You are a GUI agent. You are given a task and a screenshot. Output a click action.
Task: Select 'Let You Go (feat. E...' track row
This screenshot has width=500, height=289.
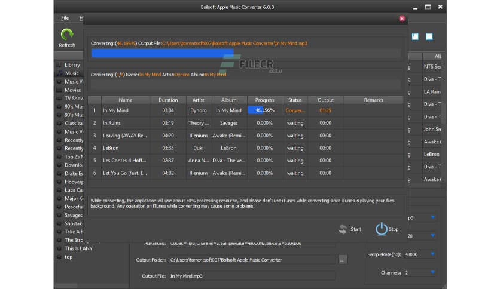coord(246,173)
